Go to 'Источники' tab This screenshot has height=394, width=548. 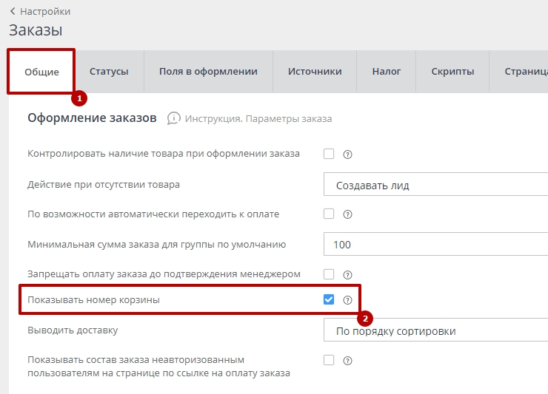(315, 72)
